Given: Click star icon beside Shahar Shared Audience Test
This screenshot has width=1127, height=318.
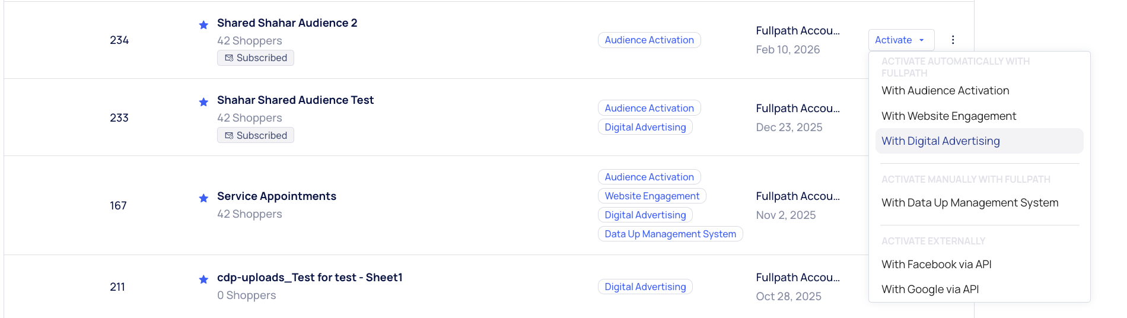Looking at the screenshot, I should click(x=203, y=102).
